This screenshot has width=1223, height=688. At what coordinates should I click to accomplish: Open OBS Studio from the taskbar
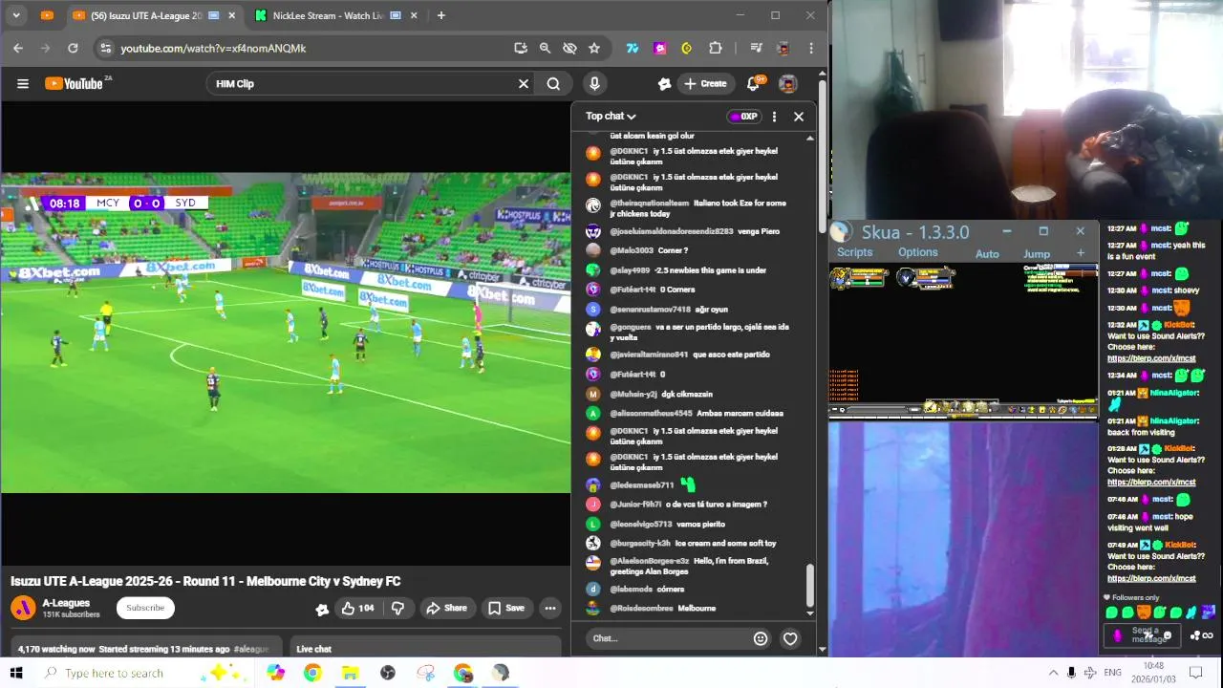(x=387, y=673)
